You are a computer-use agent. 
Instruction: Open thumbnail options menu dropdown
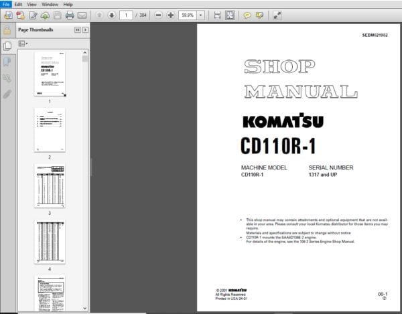click(23, 44)
